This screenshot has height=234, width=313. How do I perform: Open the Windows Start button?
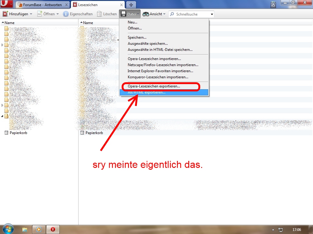[8, 229]
